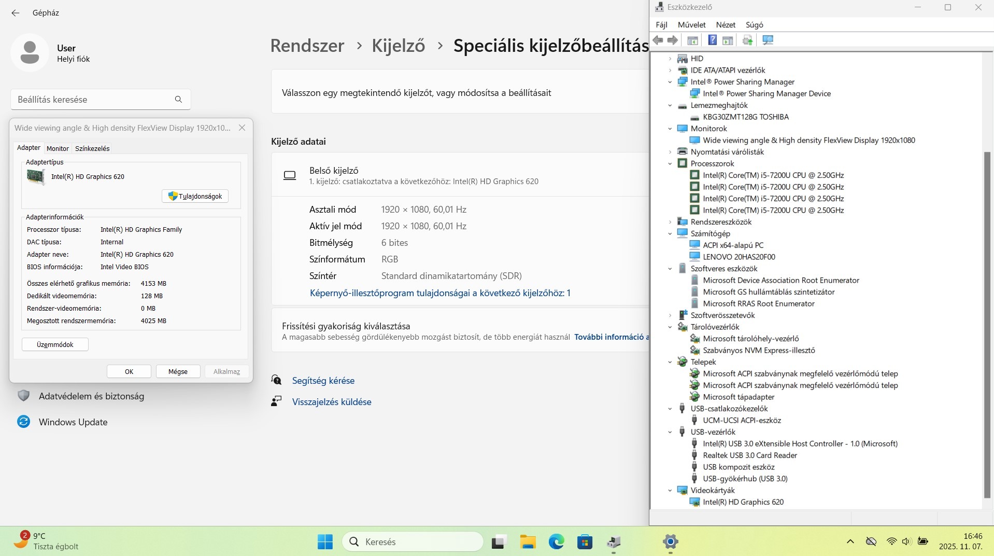Click the Kijelző breadcrumb
Viewport: 994px width, 556px height.
[398, 46]
